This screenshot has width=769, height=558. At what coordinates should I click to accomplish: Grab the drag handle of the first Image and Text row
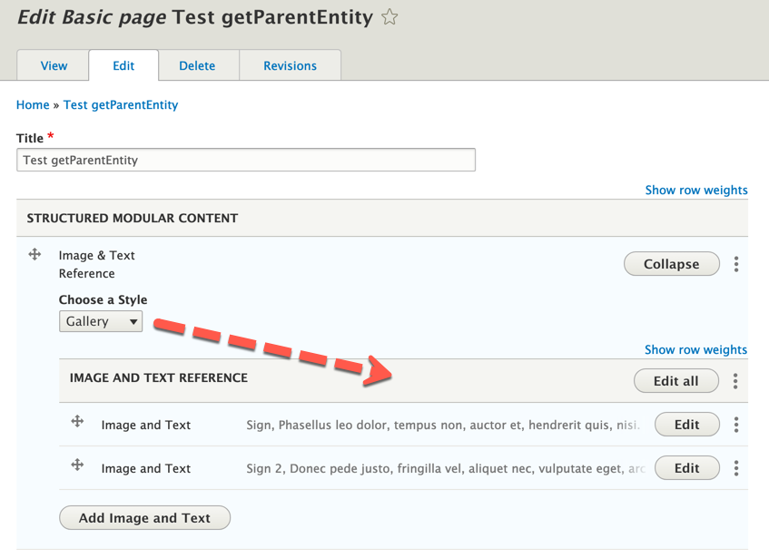pyautogui.click(x=77, y=421)
